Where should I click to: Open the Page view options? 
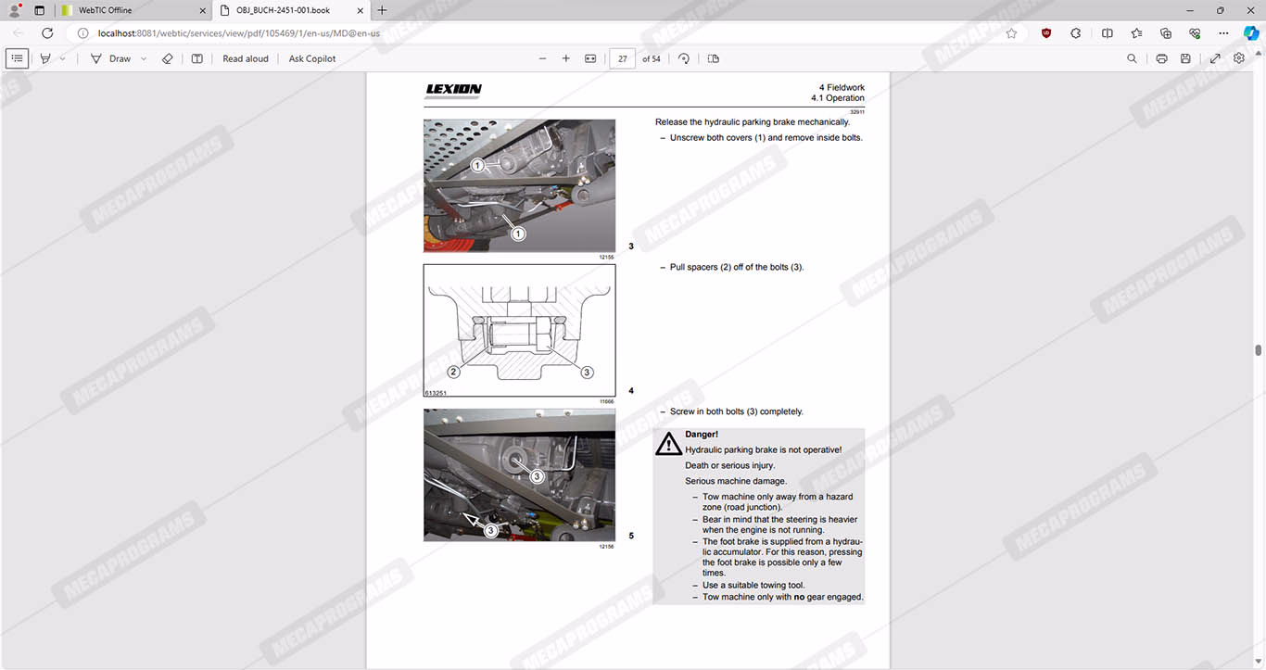[714, 58]
